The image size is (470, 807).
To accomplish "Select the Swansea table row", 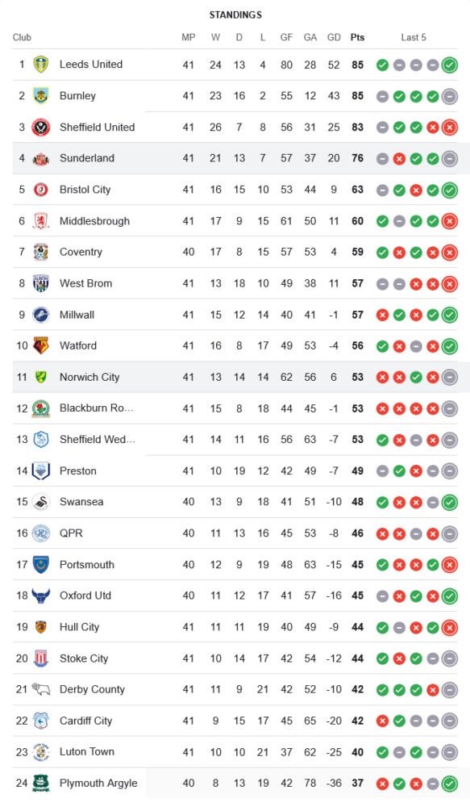I will point(235,502).
